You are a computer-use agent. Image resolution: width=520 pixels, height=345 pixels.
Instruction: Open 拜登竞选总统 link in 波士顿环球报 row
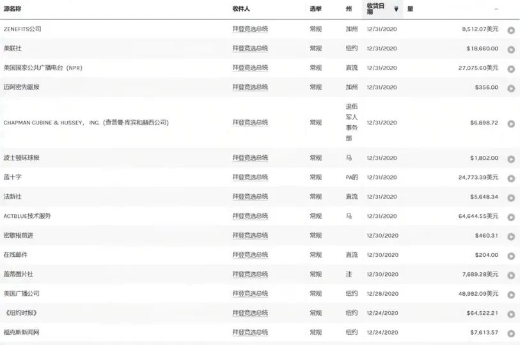coord(250,158)
